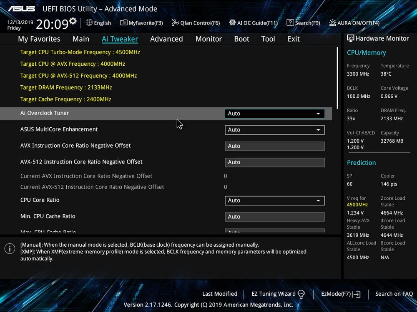Open the My Favorites tab

coord(39,39)
